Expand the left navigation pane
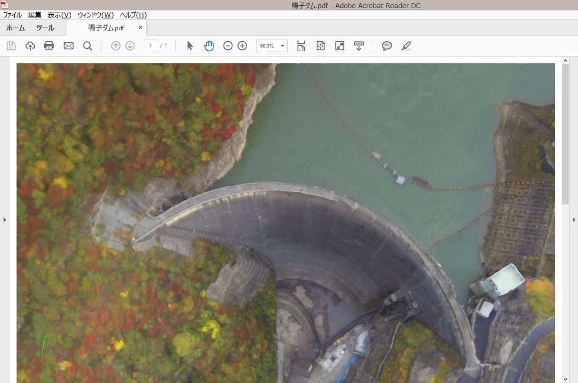The height and width of the screenshot is (383, 578). click(5, 220)
